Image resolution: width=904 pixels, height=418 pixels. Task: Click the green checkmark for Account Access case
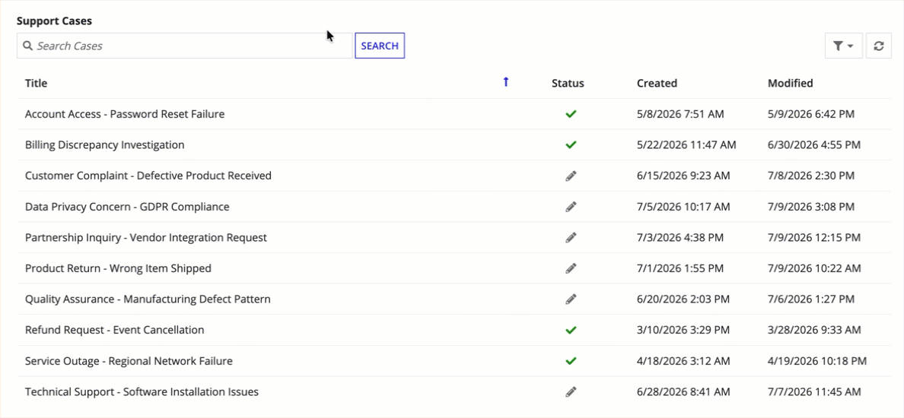(571, 115)
